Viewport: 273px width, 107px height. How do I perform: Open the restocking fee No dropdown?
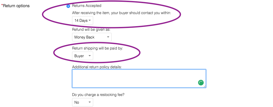[x=83, y=102]
